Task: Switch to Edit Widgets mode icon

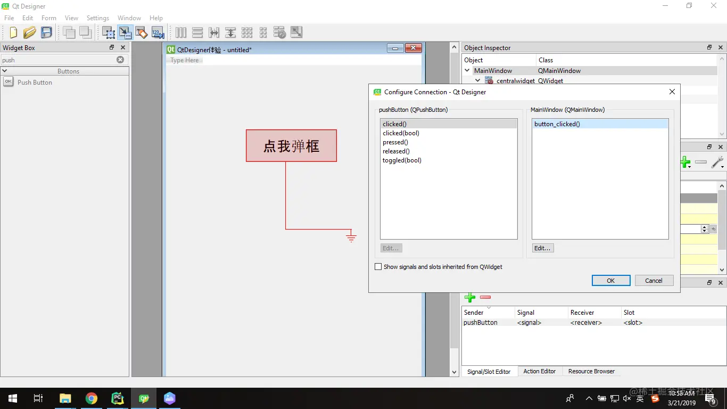Action: pos(109,32)
